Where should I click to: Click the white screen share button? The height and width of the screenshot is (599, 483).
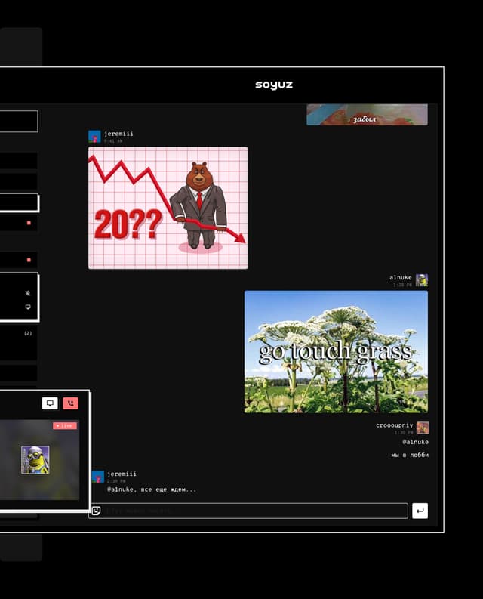[x=50, y=403]
